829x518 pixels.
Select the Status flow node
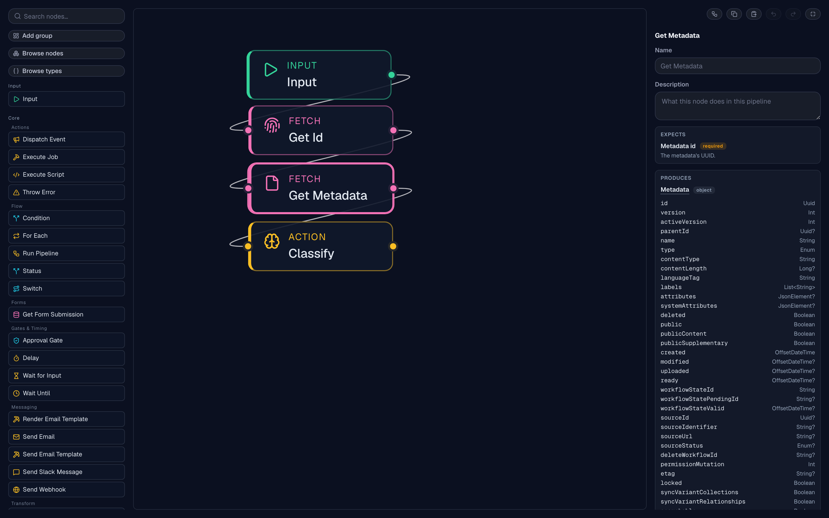coord(67,271)
